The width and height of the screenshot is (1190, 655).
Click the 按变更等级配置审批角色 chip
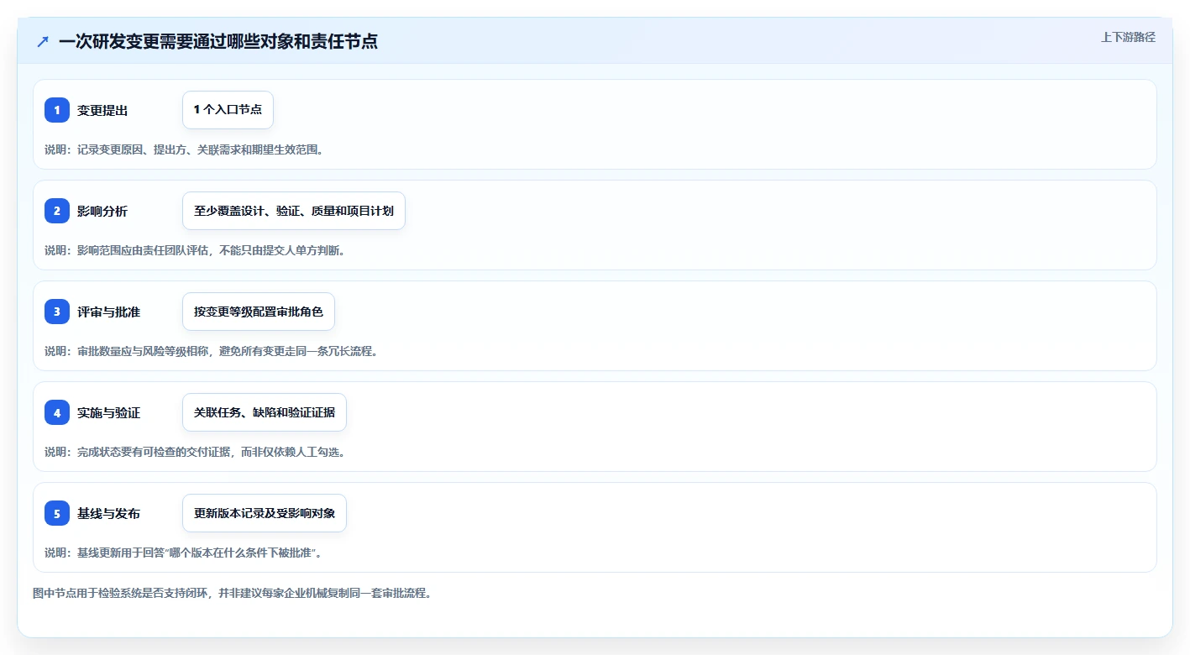point(259,312)
